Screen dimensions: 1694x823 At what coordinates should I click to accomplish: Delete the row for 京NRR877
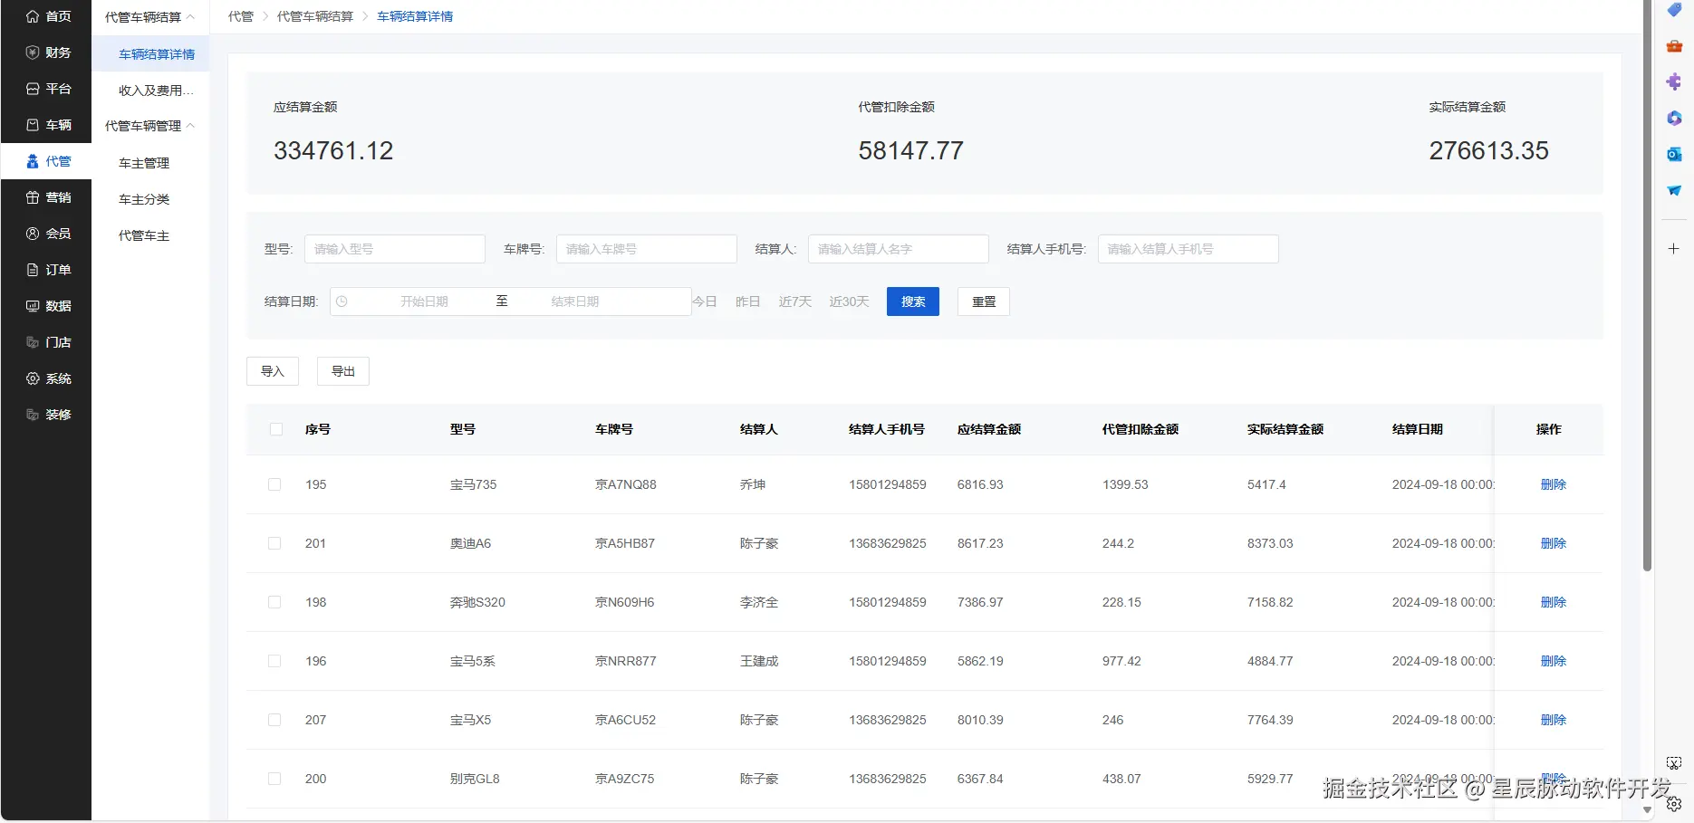(1554, 661)
